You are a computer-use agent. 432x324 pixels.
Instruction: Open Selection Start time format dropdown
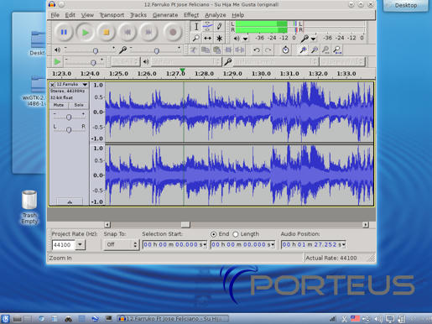click(x=205, y=244)
